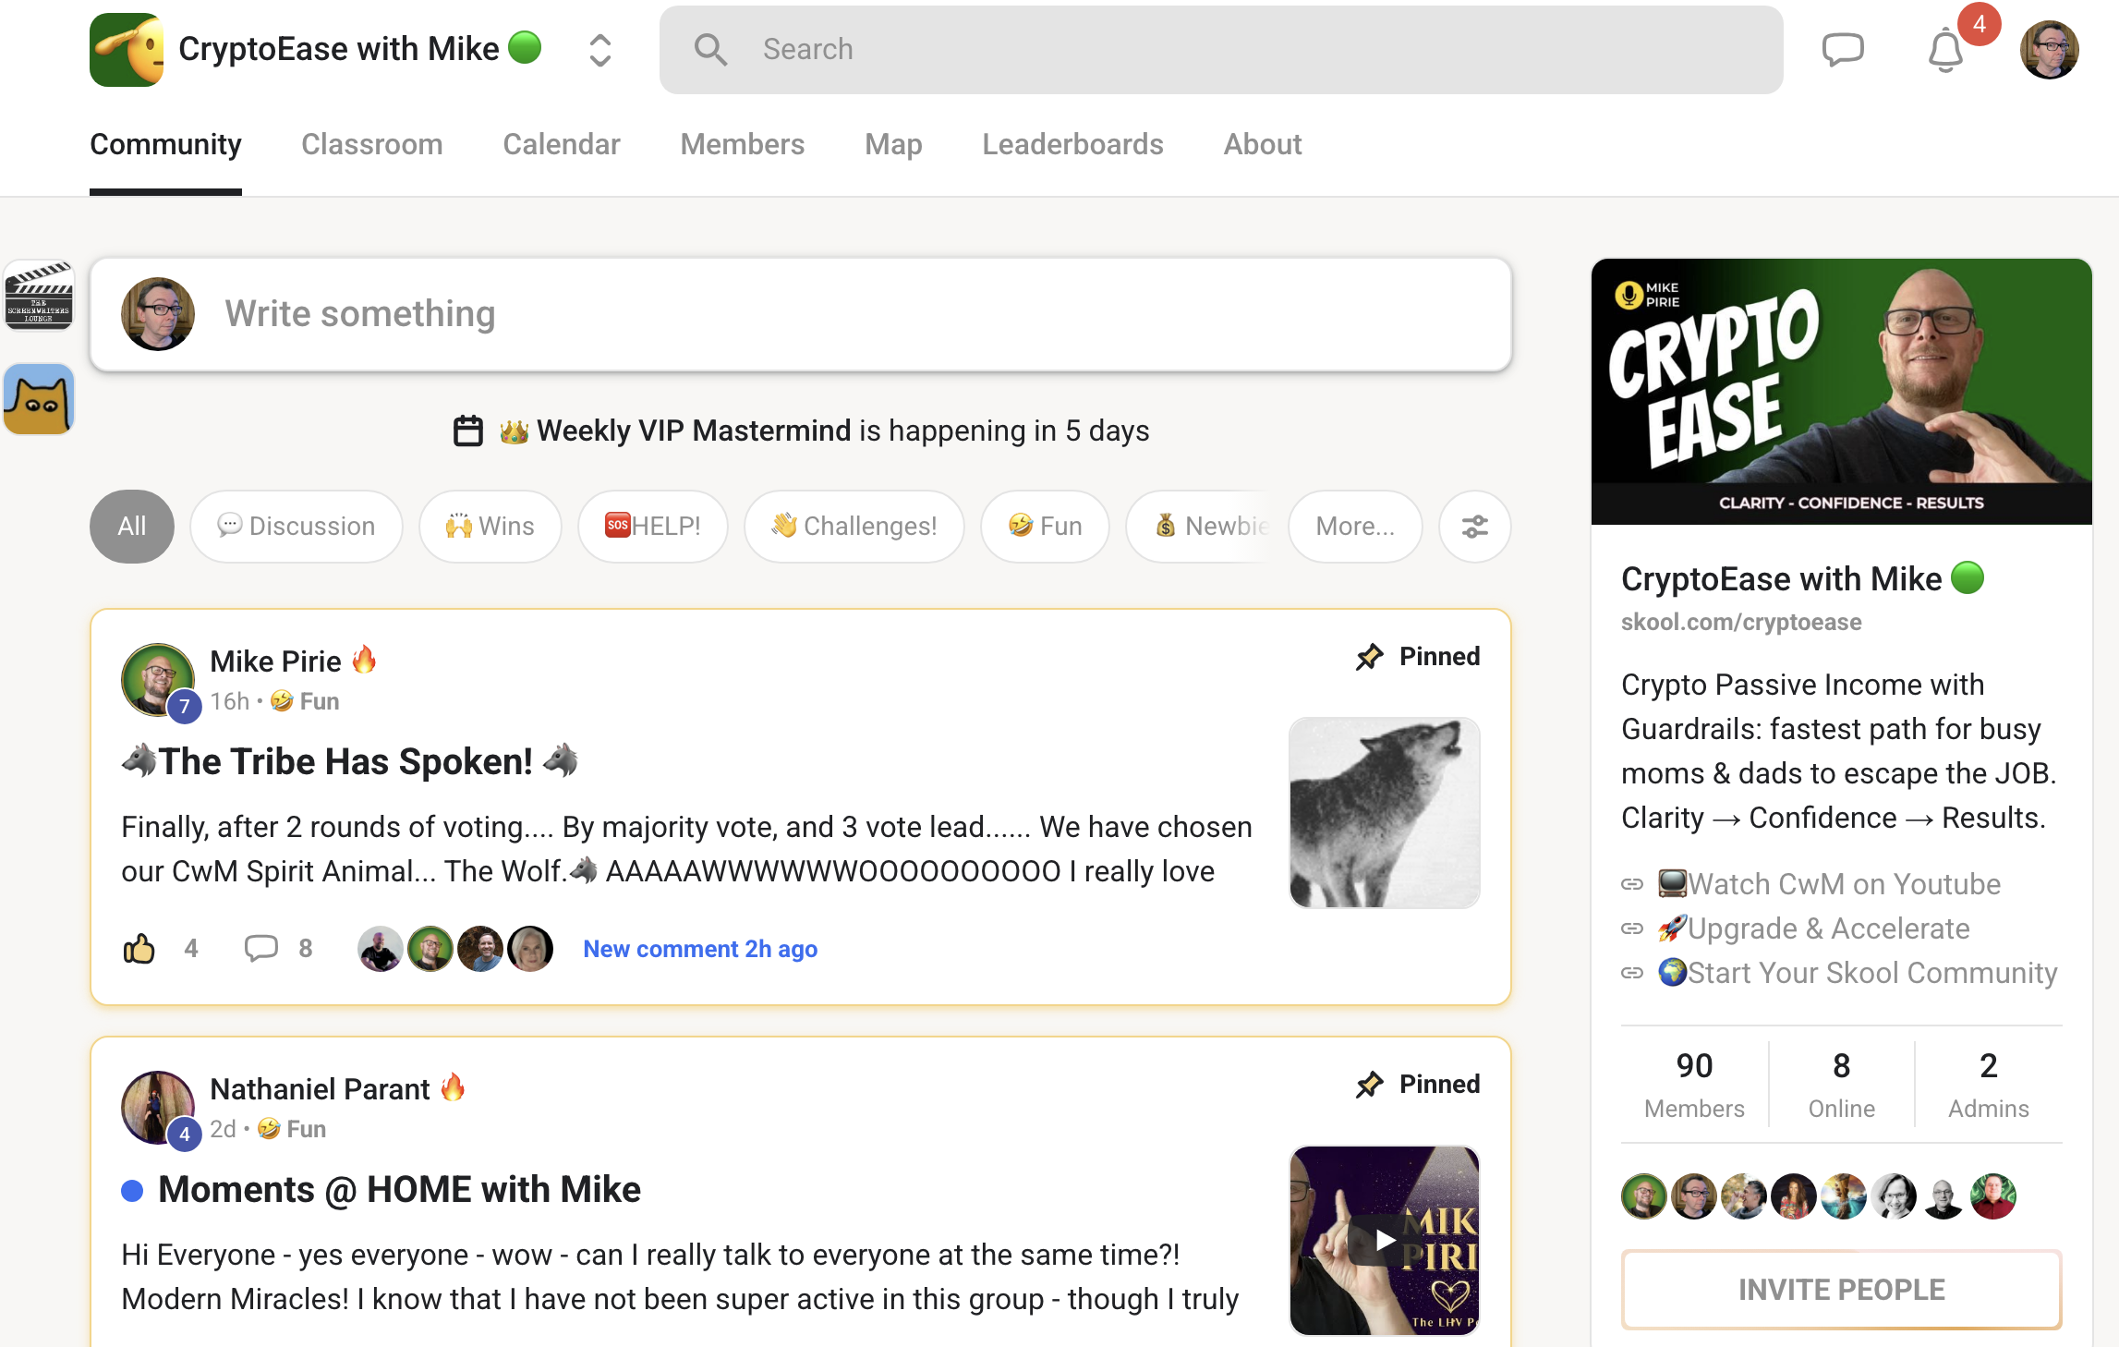Open the Classroom tab
This screenshot has width=2119, height=1347.
[x=371, y=145]
